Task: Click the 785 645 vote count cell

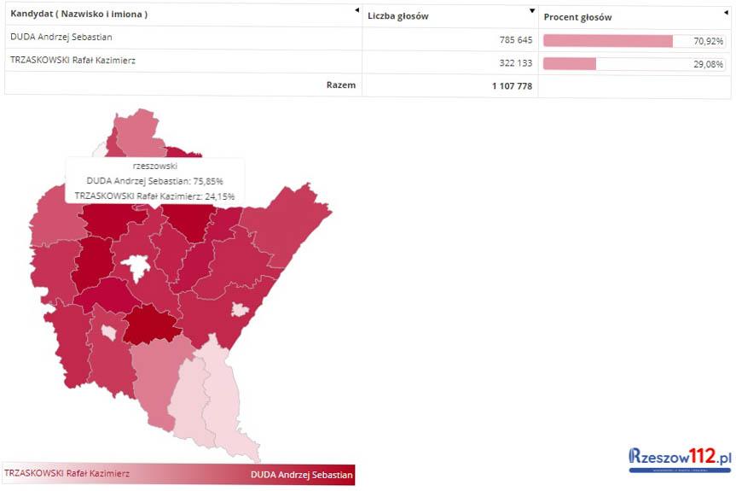Action: click(x=515, y=40)
